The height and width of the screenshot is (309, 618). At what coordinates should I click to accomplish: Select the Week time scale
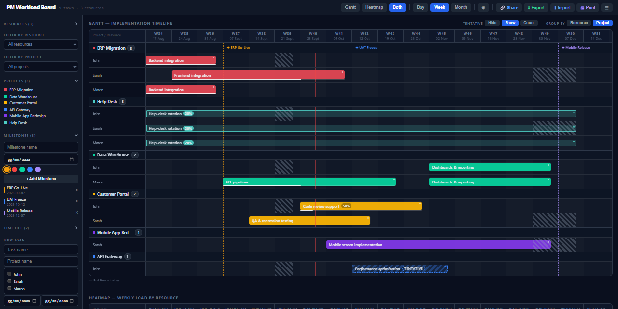(439, 7)
